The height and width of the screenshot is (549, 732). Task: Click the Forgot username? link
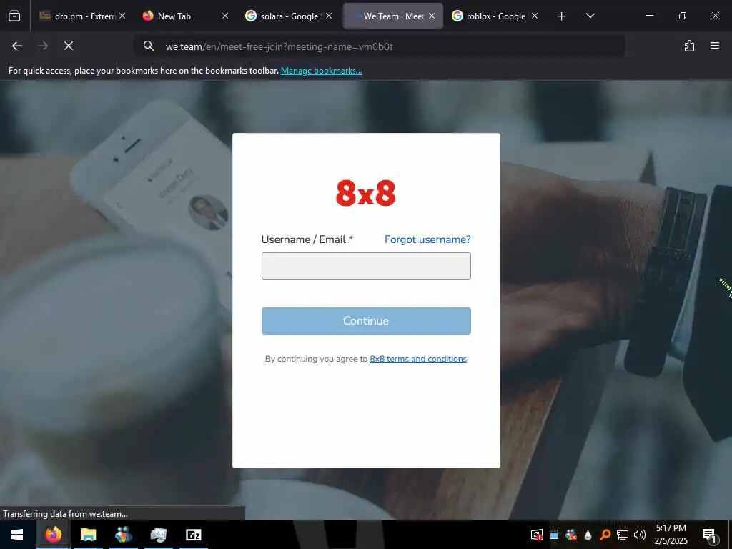pyautogui.click(x=427, y=239)
